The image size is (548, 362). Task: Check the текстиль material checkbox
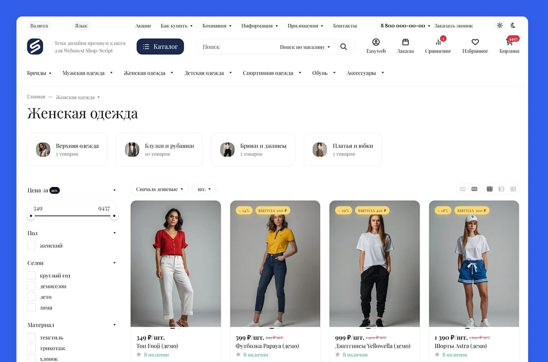(32, 337)
